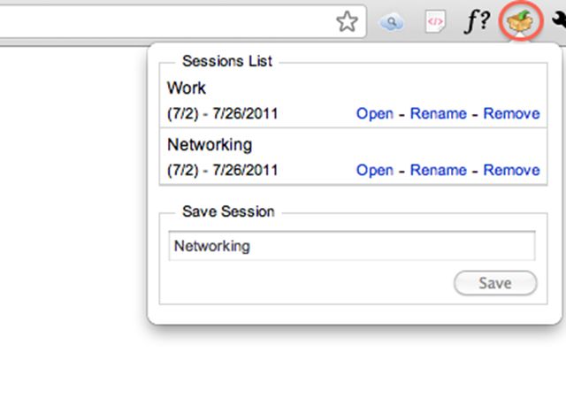The height and width of the screenshot is (414, 566).
Task: Select the Work session entry title
Action: (x=187, y=88)
